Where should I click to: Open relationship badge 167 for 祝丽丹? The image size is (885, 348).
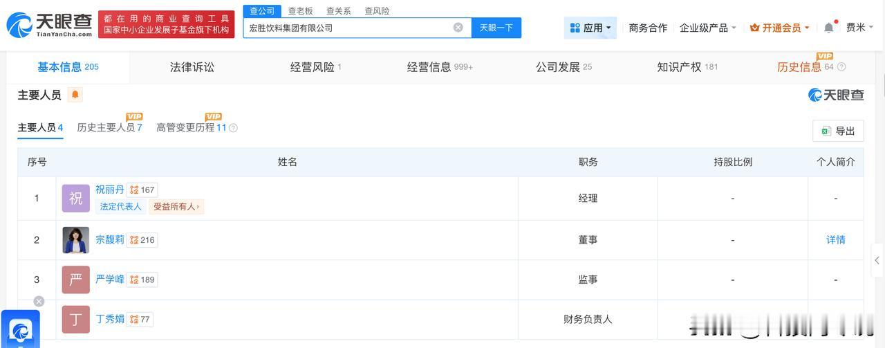click(142, 190)
